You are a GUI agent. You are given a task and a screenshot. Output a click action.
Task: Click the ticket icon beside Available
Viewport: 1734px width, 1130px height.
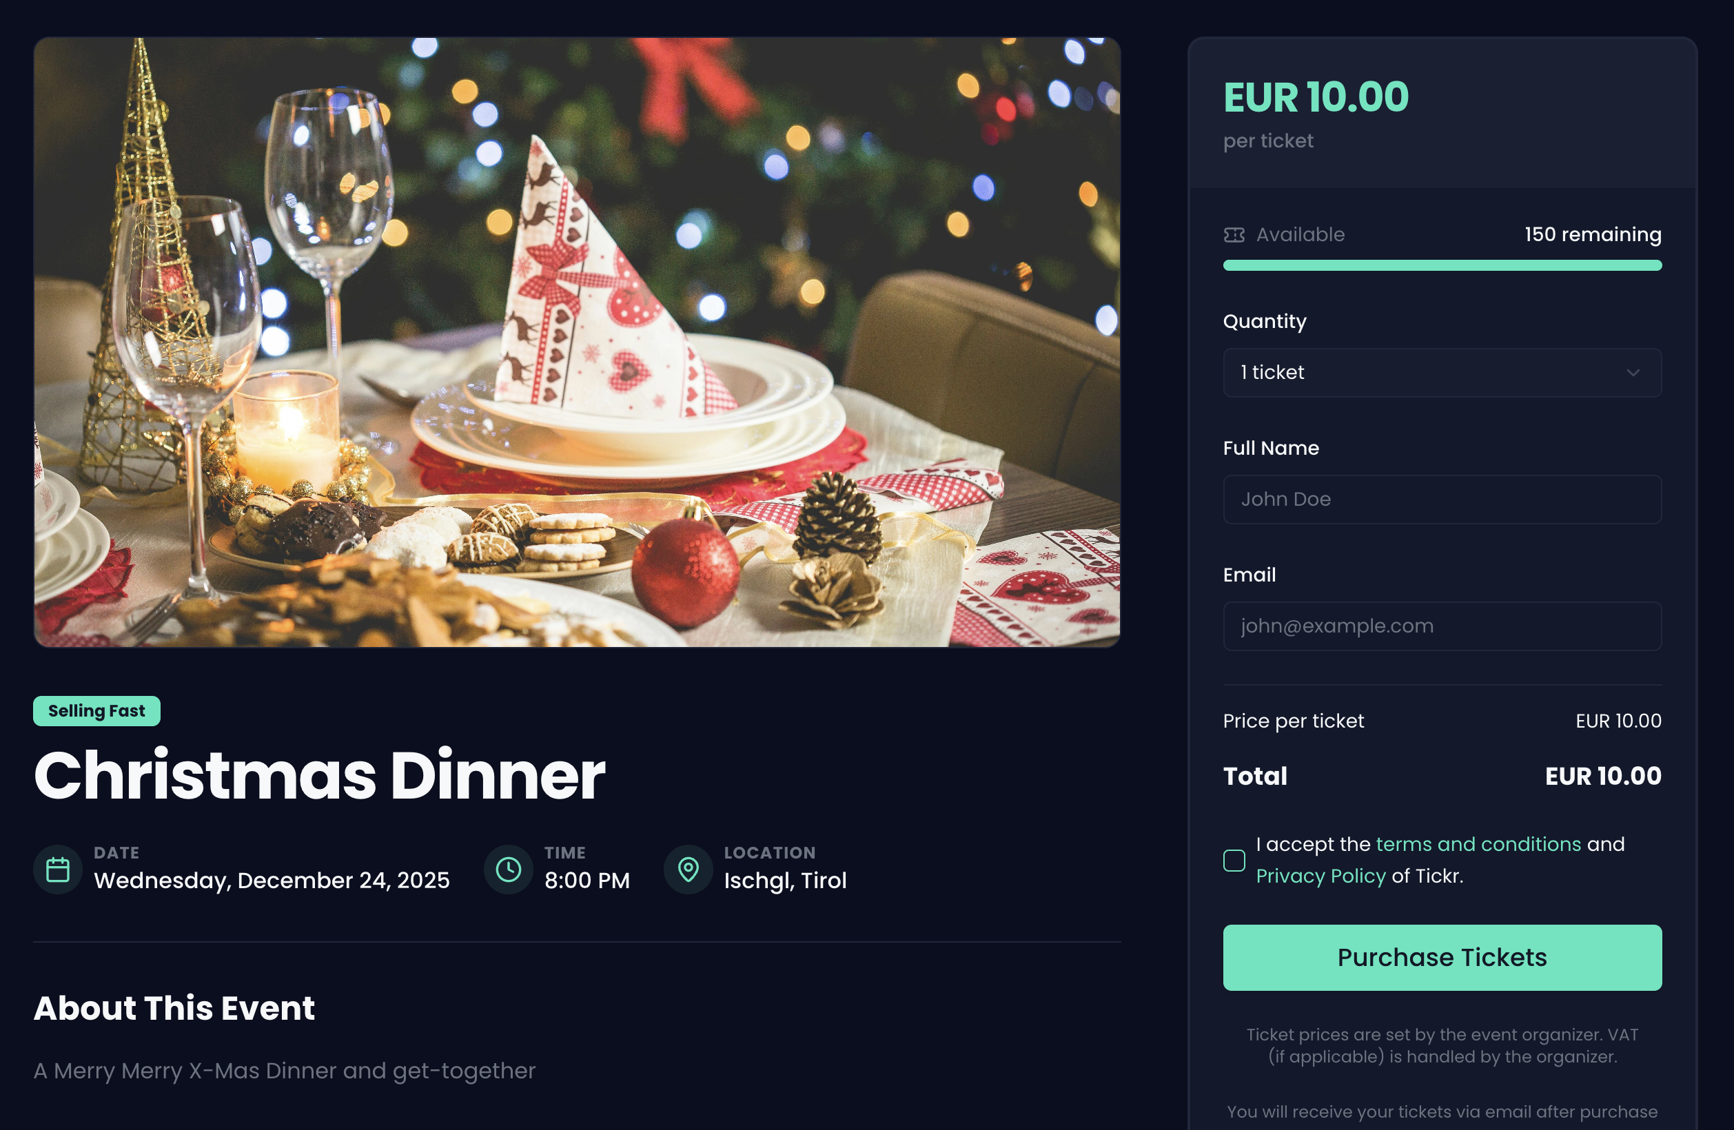(1234, 234)
